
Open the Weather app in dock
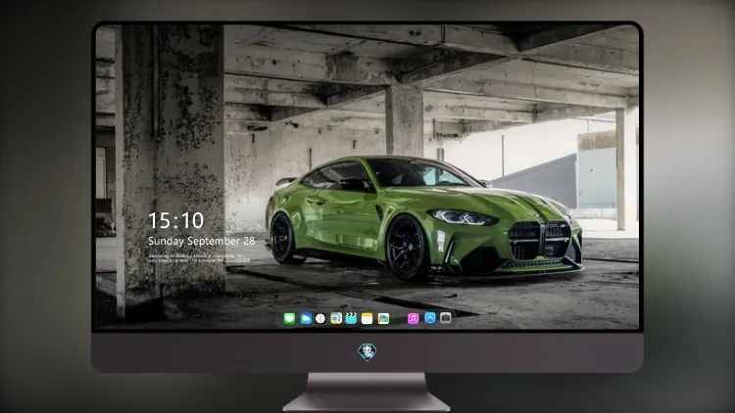coord(306,318)
